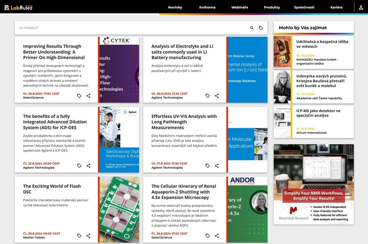
Task: Click the Cytek purple webinar thumbnail
Action: point(119,69)
